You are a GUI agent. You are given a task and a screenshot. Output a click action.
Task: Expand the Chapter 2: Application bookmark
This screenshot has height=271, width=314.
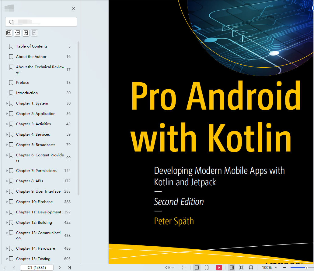coord(7,114)
